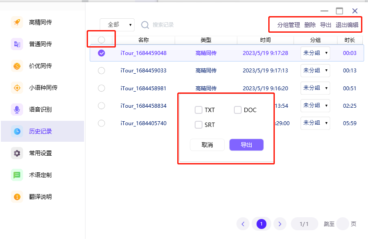Open 历史记录 in the sidebar
This screenshot has width=368, height=239.
(x=40, y=131)
